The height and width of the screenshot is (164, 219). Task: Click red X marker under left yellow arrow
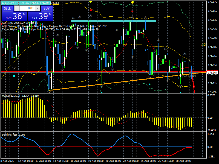[x=91, y=10]
